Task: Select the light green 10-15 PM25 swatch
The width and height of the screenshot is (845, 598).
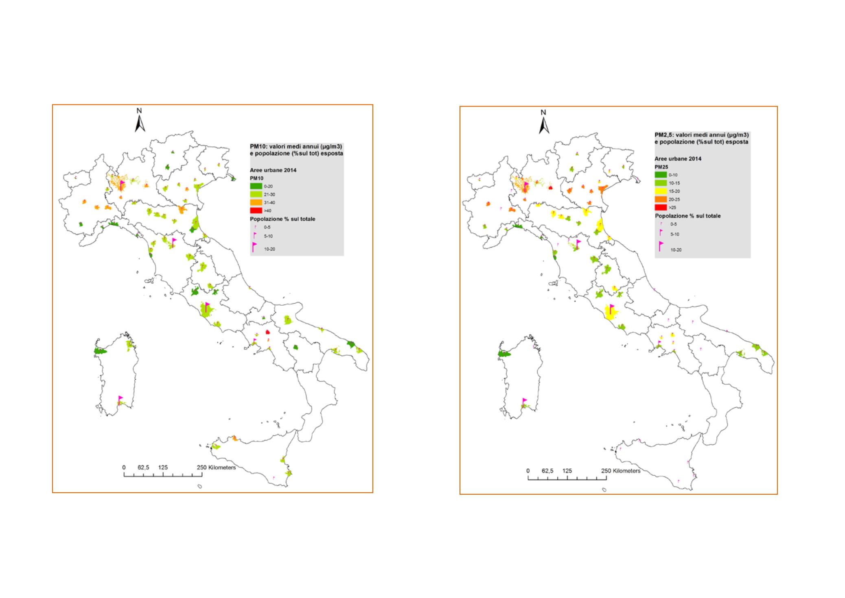Action: point(661,183)
